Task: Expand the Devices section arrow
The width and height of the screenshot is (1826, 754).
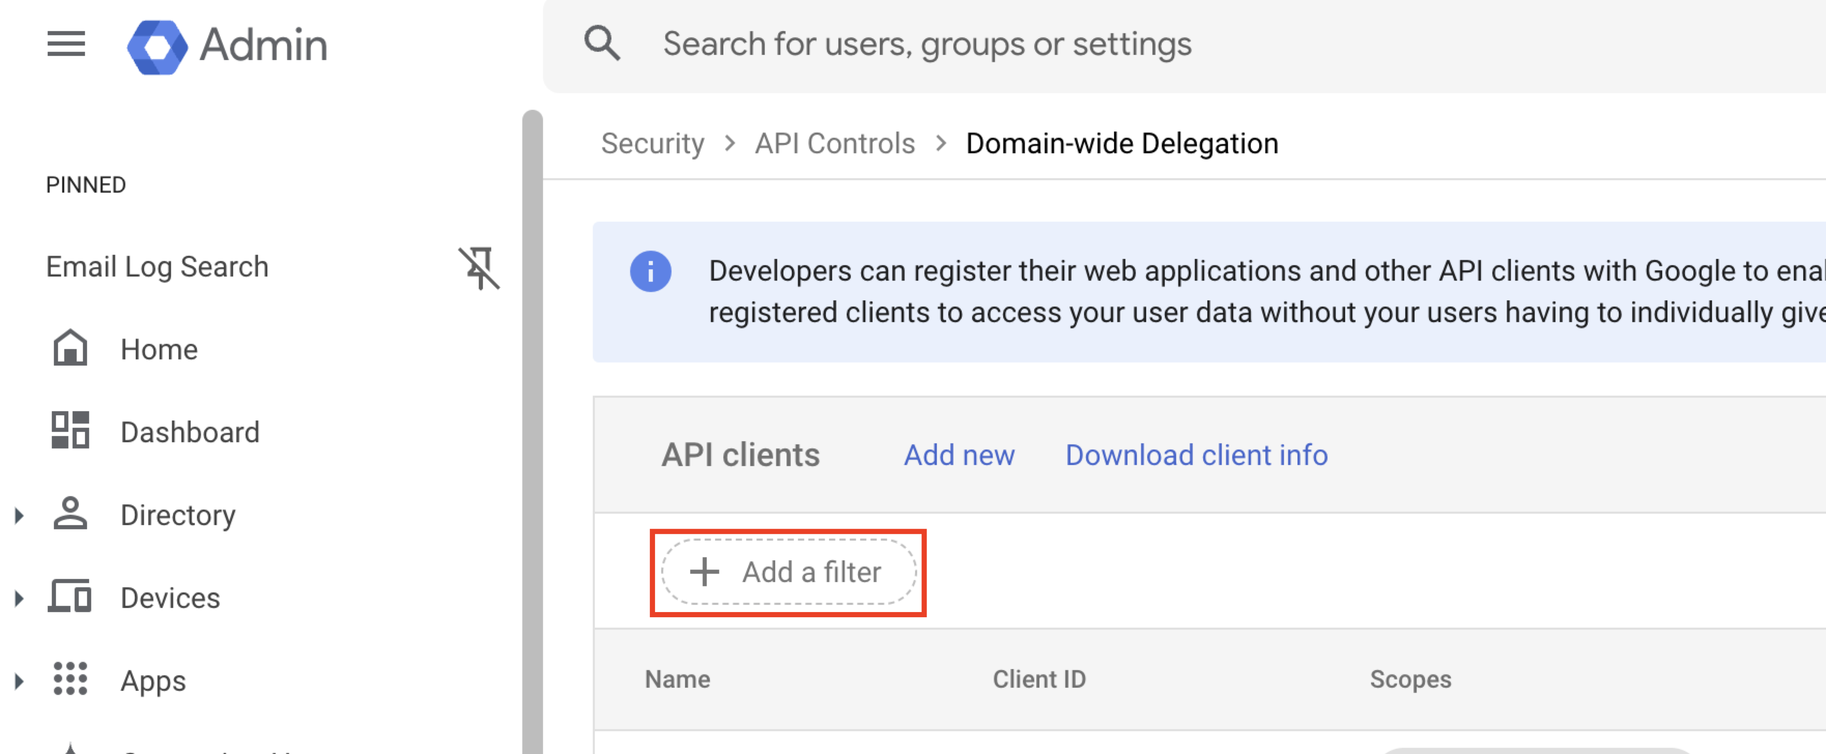Action: (x=19, y=598)
